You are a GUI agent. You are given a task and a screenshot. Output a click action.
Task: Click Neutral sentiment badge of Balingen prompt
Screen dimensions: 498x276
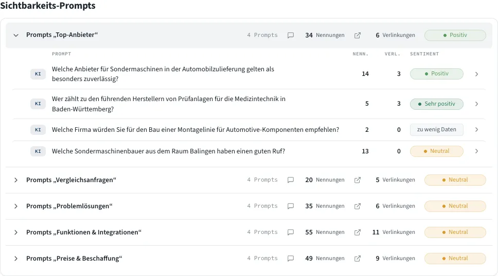point(437,151)
